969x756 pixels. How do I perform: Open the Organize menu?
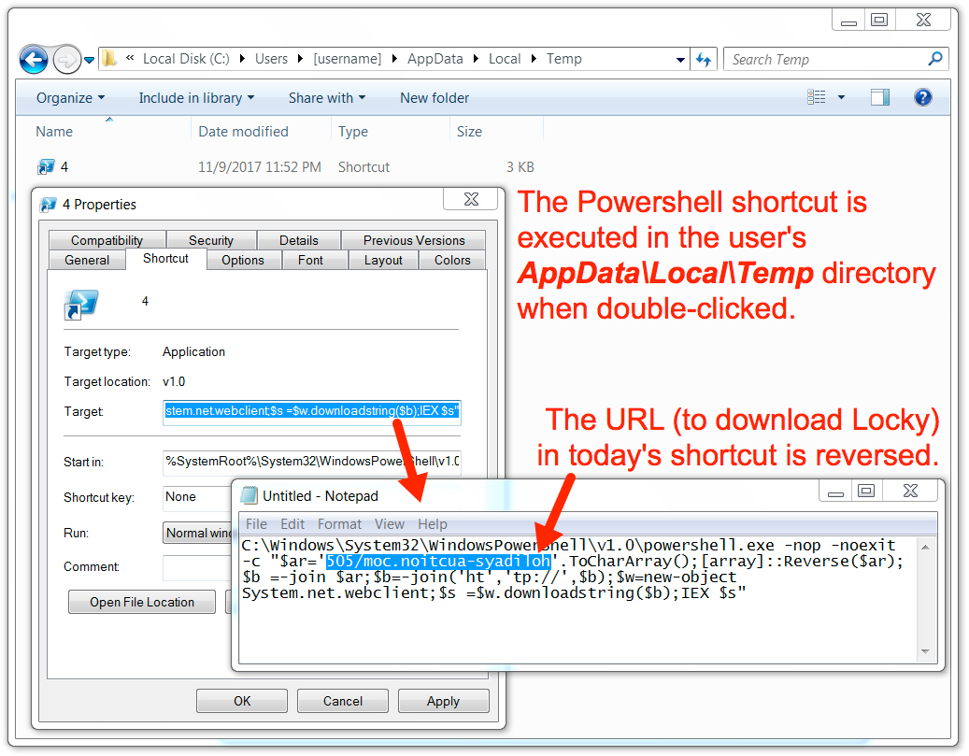[70, 98]
